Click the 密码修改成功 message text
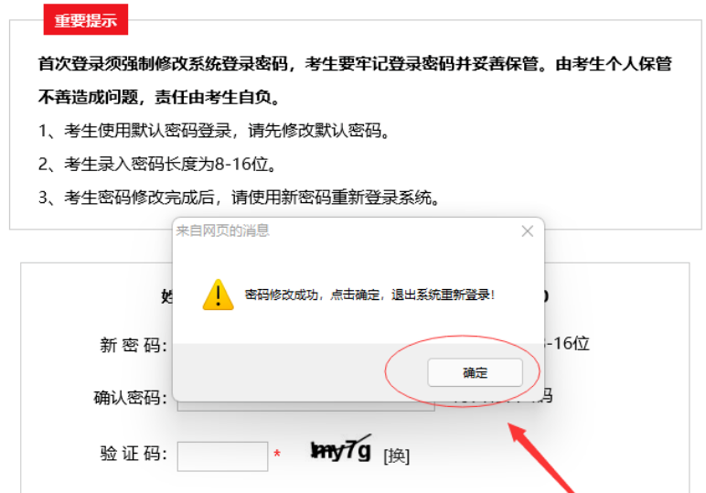This screenshot has width=706, height=493. [x=369, y=295]
